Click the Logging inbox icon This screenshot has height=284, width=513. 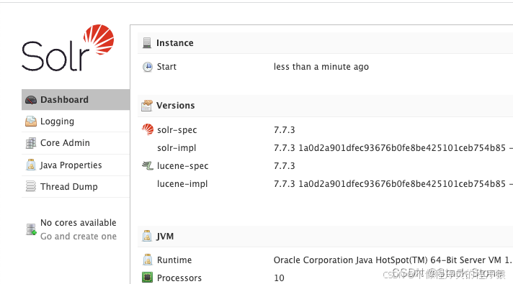click(31, 122)
